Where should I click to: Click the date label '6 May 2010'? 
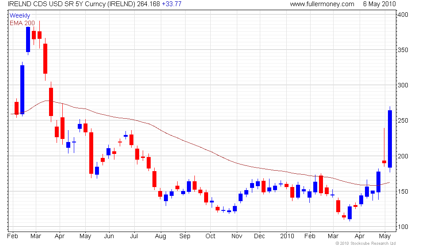pos(380,4)
